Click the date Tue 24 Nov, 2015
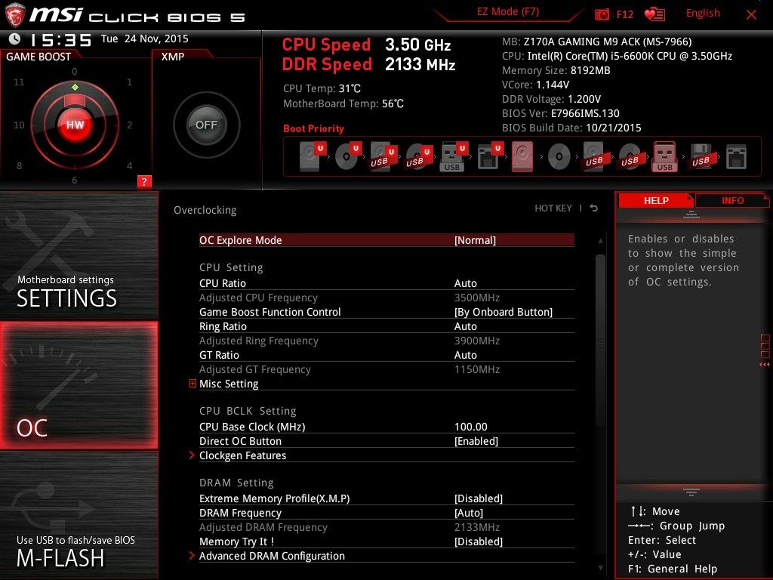773x580 pixels. pyautogui.click(x=144, y=39)
